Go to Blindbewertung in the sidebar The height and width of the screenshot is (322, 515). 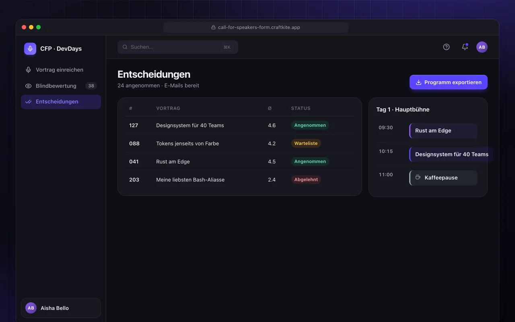(x=61, y=86)
